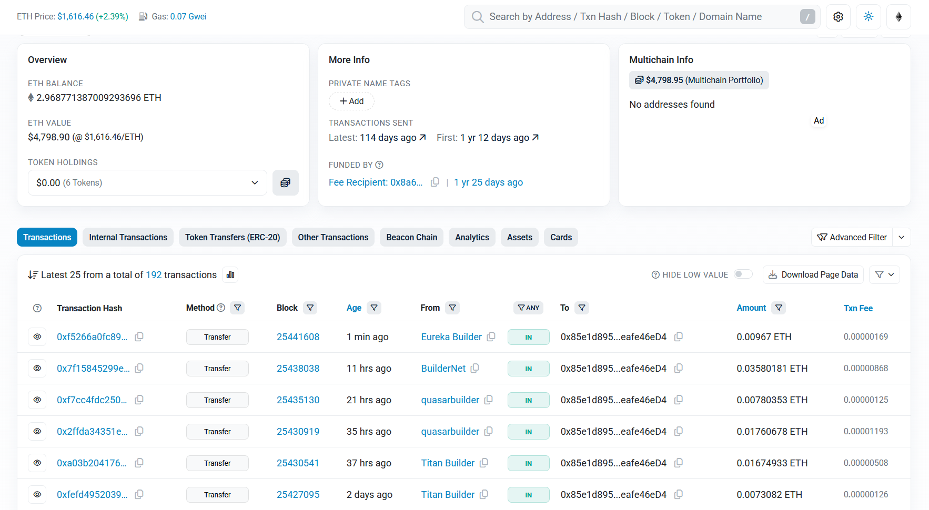Open Multichain Portfolio $4,798.95 badge
Viewport: 929px width, 510px height.
(x=699, y=80)
